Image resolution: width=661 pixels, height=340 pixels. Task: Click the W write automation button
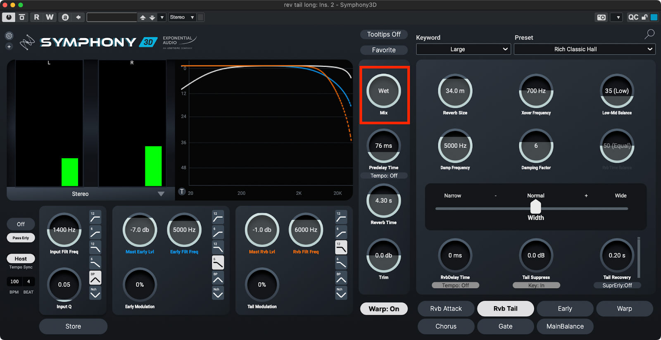(50, 17)
